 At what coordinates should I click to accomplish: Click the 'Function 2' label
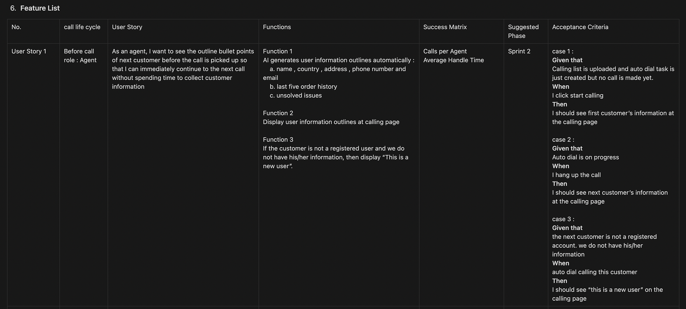pyautogui.click(x=278, y=113)
